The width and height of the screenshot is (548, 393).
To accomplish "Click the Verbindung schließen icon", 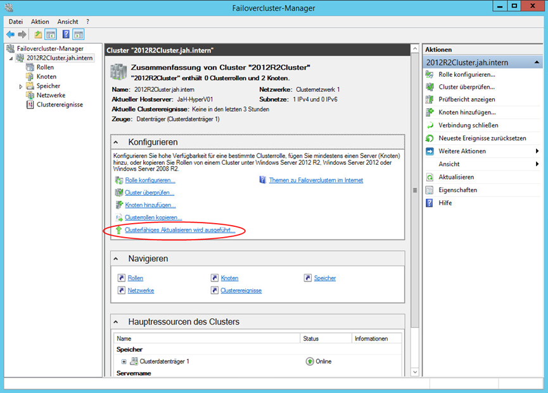I will [430, 126].
